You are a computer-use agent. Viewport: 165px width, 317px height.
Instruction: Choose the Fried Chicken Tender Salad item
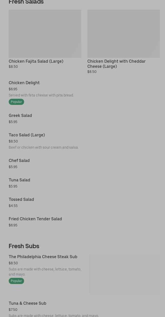point(35,219)
